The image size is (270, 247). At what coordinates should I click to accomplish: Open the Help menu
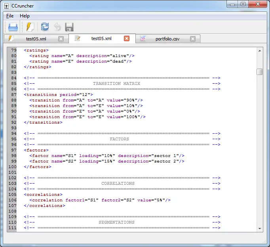coord(25,16)
